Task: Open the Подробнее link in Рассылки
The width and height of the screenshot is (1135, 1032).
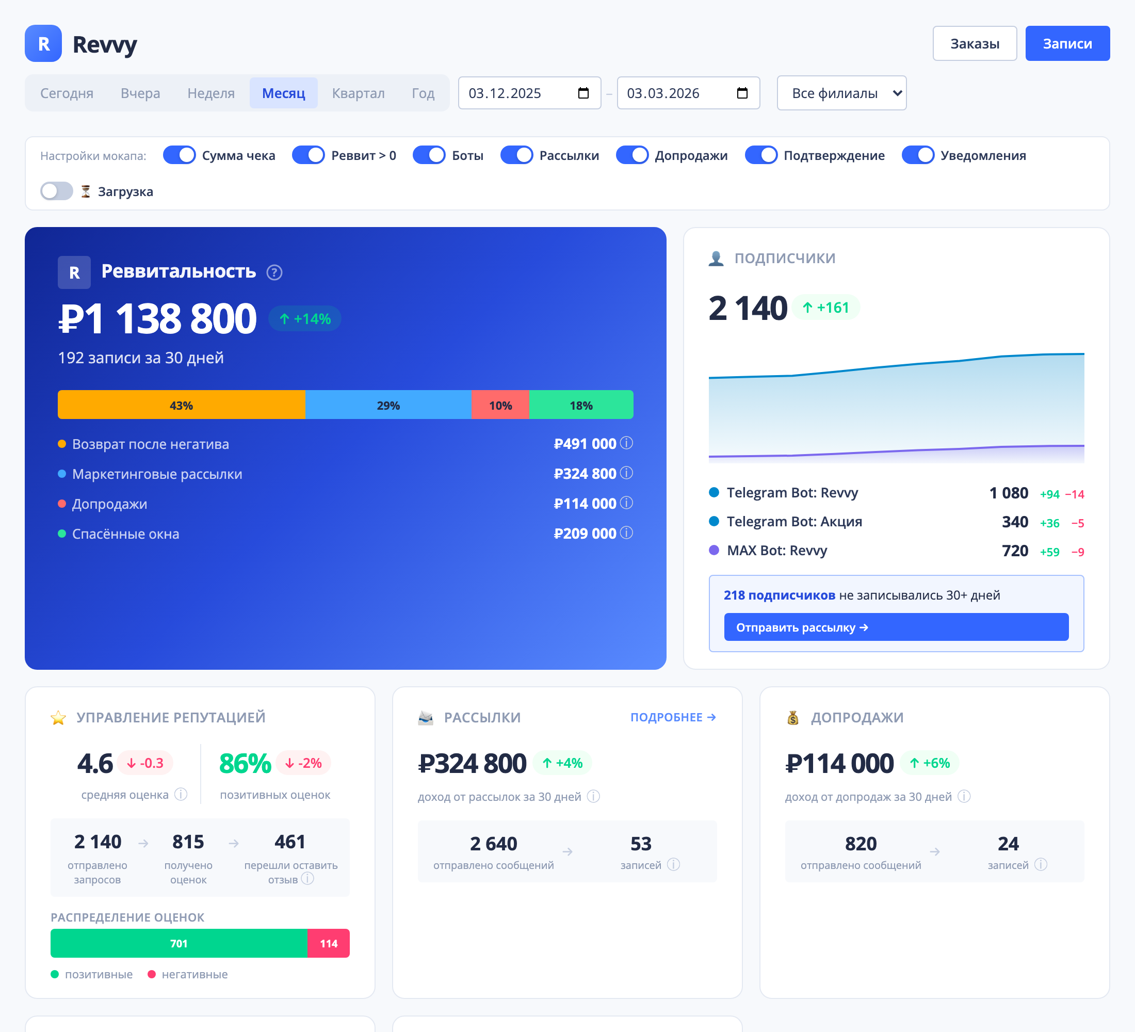Action: [673, 717]
